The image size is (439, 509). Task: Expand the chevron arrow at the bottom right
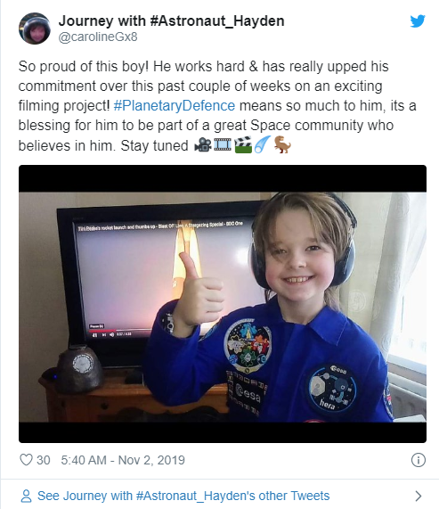[x=419, y=496]
